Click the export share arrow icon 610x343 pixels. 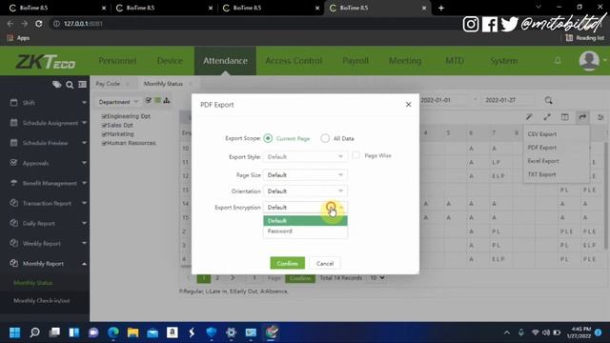582,117
